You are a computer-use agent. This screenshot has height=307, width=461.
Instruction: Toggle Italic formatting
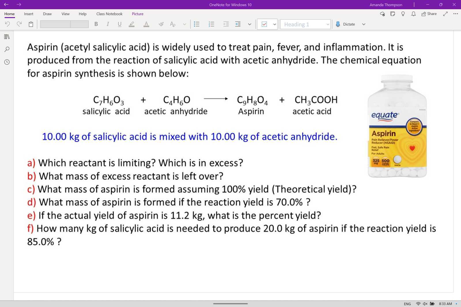click(x=107, y=24)
